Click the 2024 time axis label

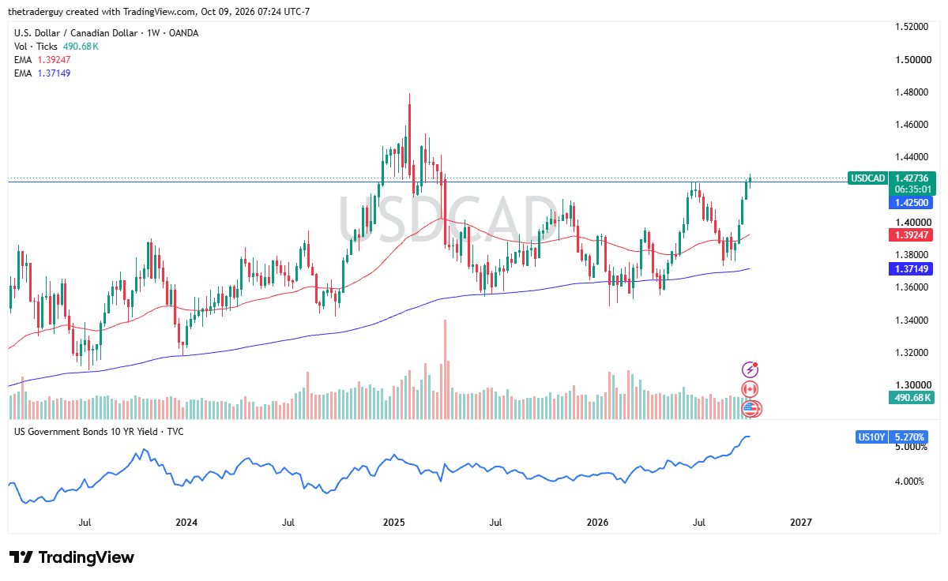(x=186, y=523)
